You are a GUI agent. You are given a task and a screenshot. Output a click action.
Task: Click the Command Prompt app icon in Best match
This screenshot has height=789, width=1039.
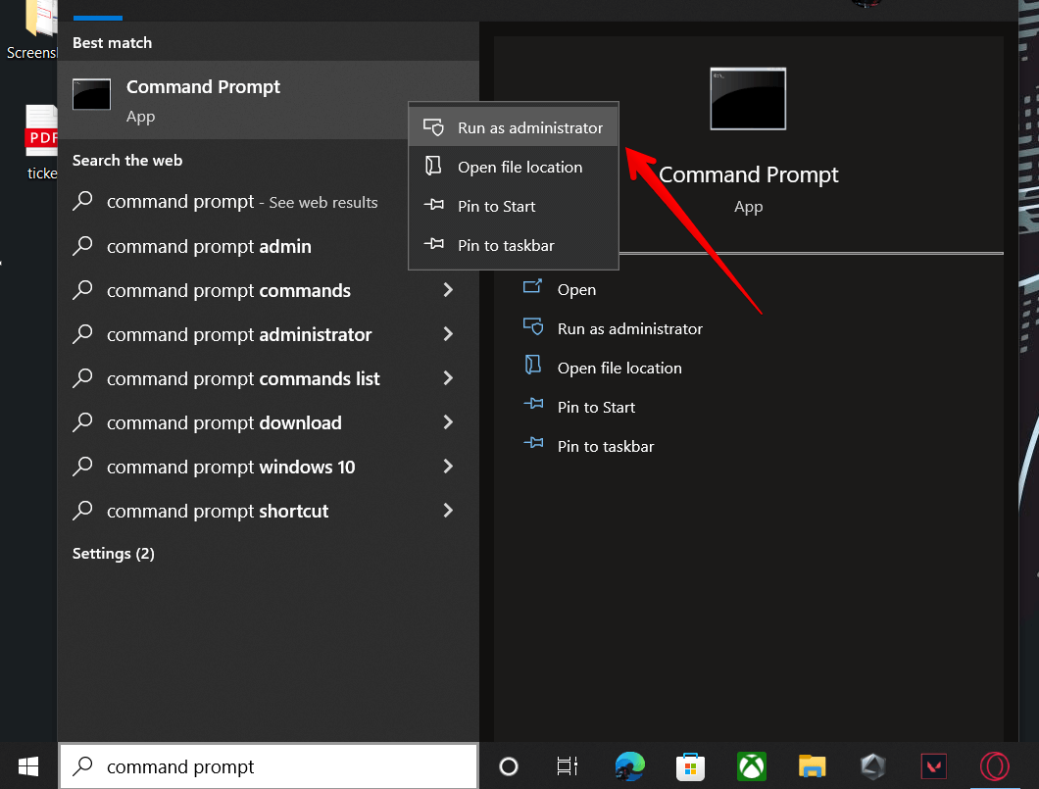tap(91, 94)
